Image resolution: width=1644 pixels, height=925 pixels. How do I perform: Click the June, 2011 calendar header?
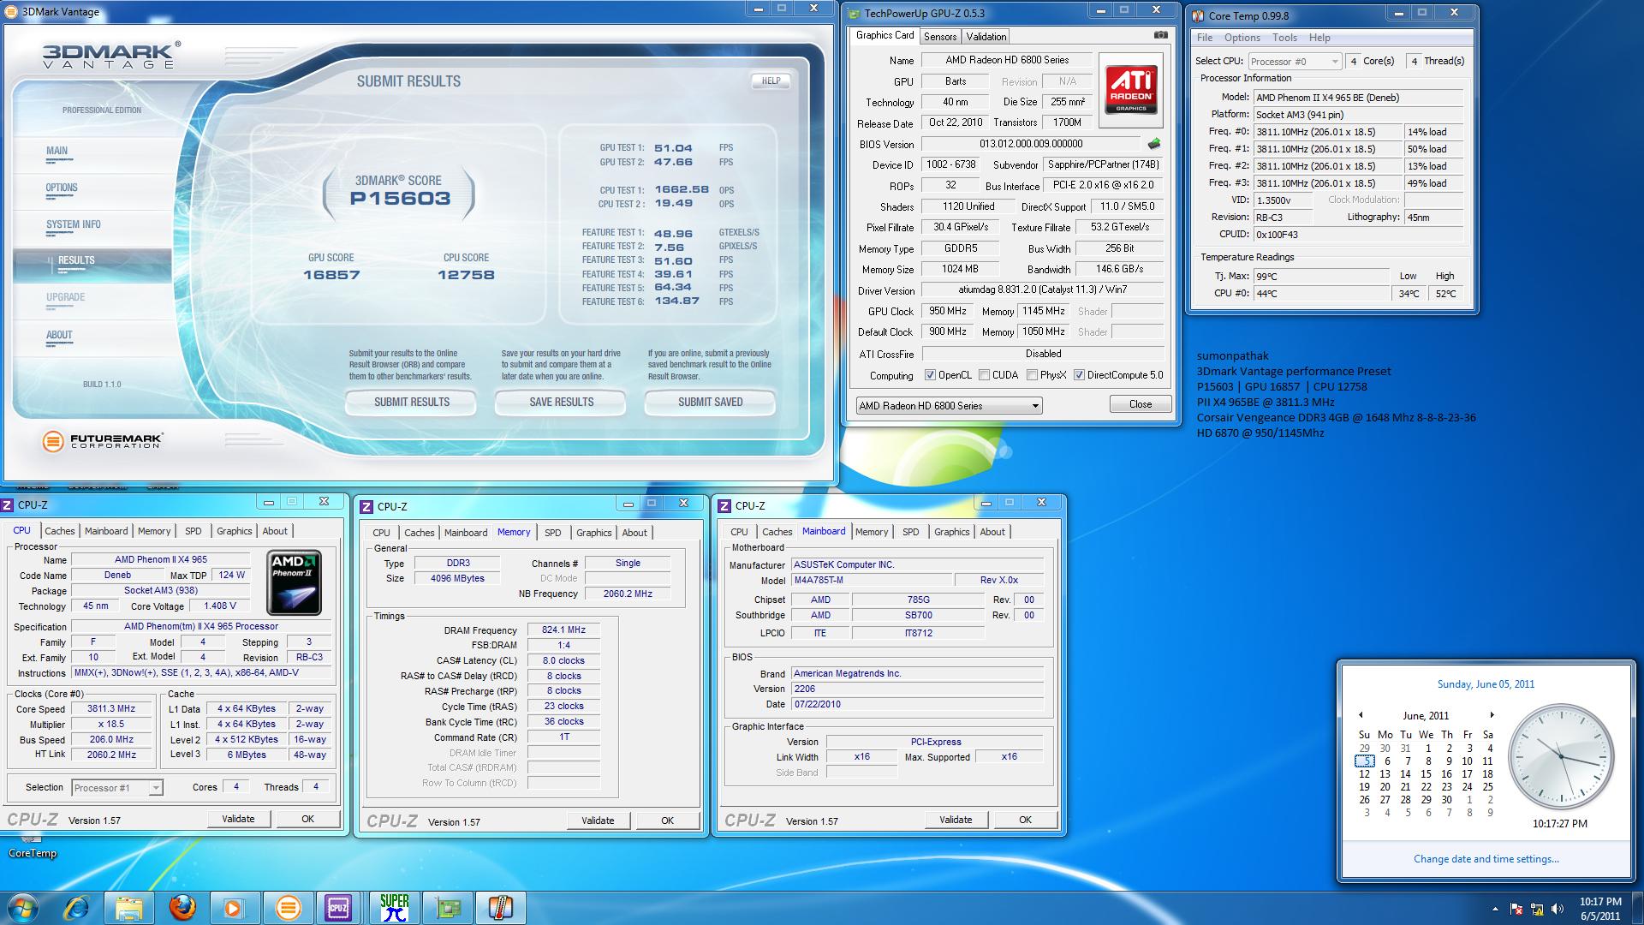[x=1426, y=716]
